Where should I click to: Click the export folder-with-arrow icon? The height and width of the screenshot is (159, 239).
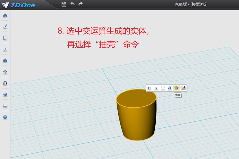click(183, 88)
